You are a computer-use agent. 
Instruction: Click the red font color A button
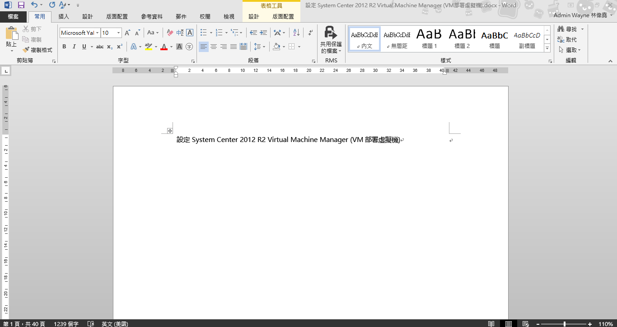click(164, 47)
